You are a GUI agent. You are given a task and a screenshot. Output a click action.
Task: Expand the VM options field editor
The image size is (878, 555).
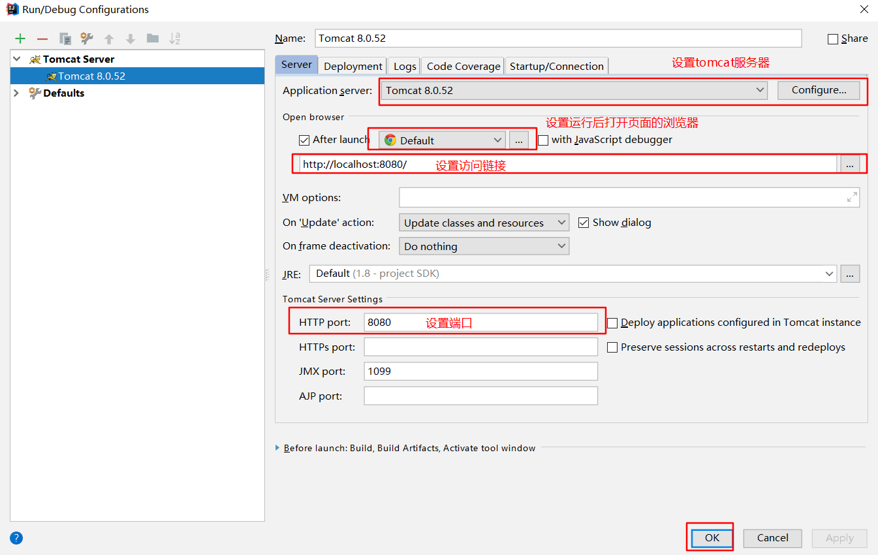(852, 197)
